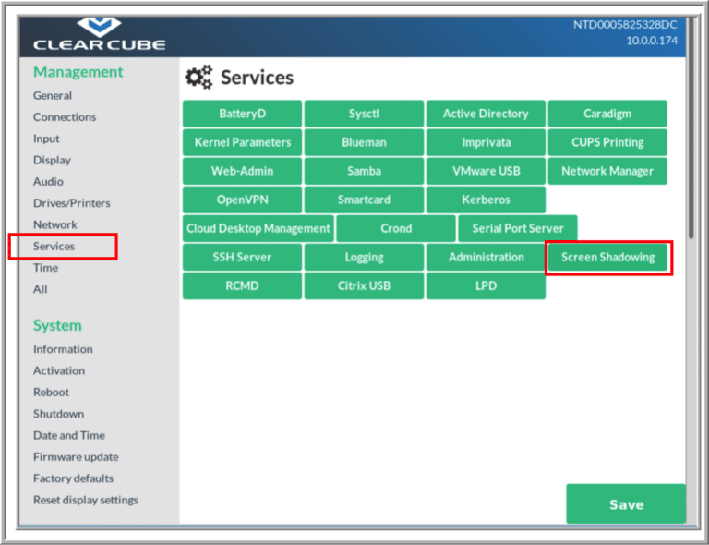Select Input in the sidebar

tap(46, 139)
